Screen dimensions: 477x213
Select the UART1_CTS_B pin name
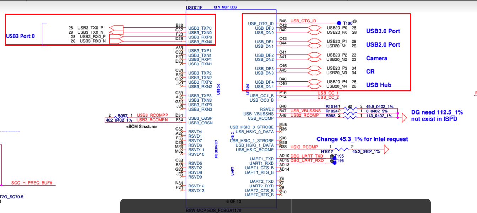[259, 168]
